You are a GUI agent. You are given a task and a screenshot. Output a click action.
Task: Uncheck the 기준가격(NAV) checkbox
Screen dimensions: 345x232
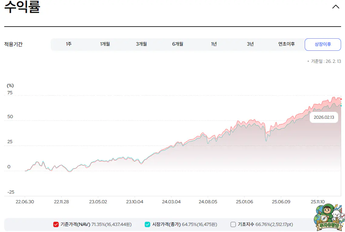pos(56,224)
